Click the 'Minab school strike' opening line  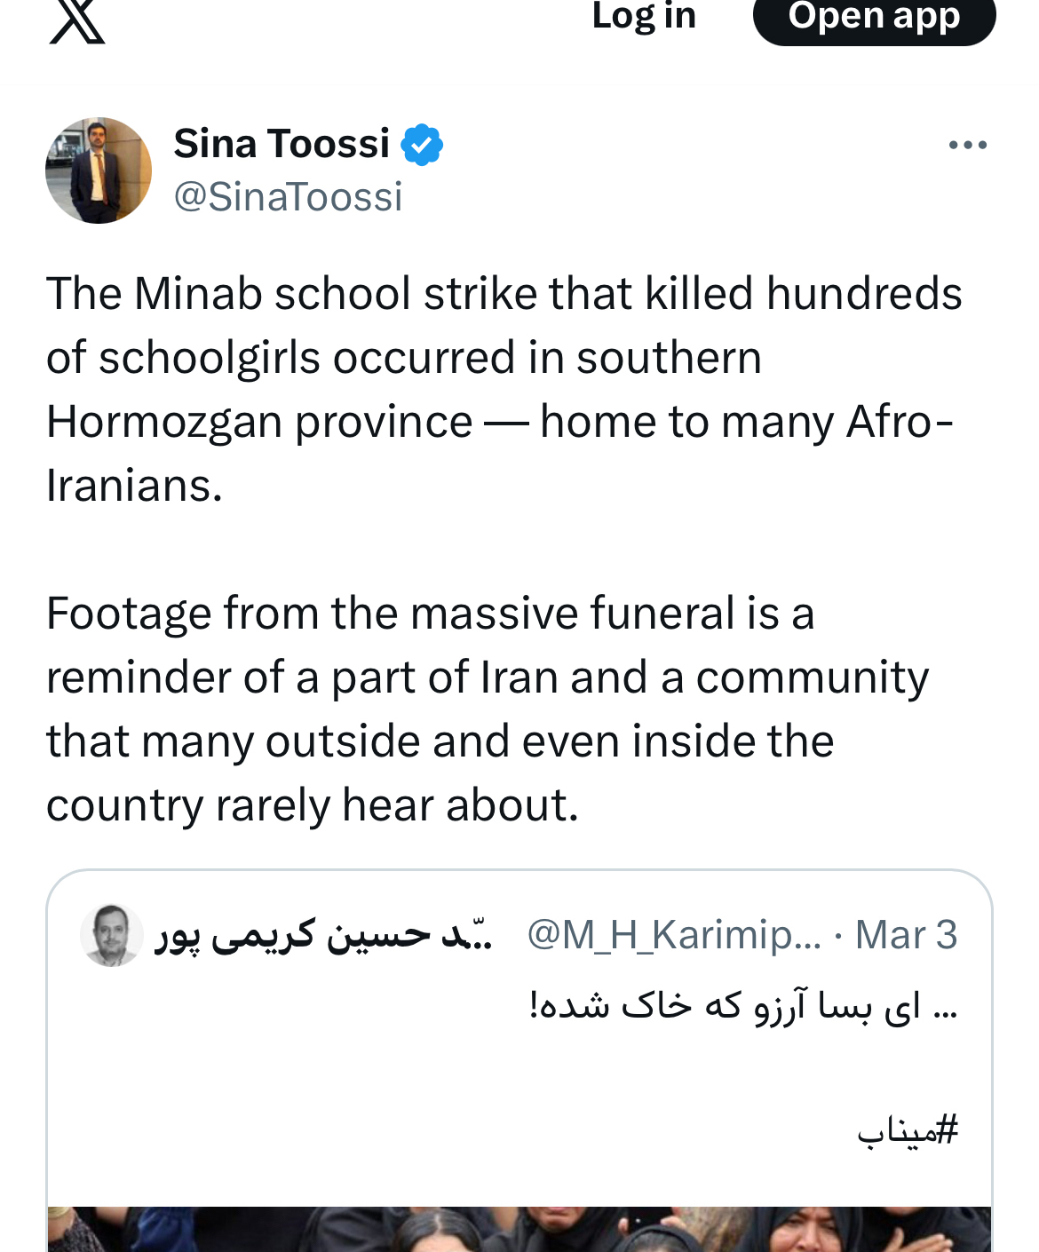[504, 294]
